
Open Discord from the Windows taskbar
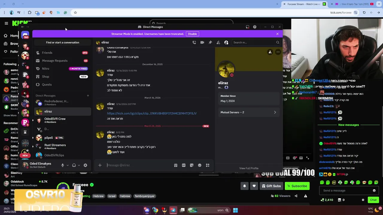coord(147,210)
